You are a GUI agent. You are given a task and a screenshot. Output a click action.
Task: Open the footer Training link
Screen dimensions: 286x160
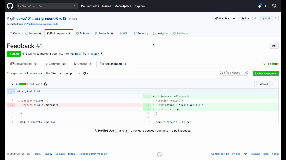pos(255,154)
